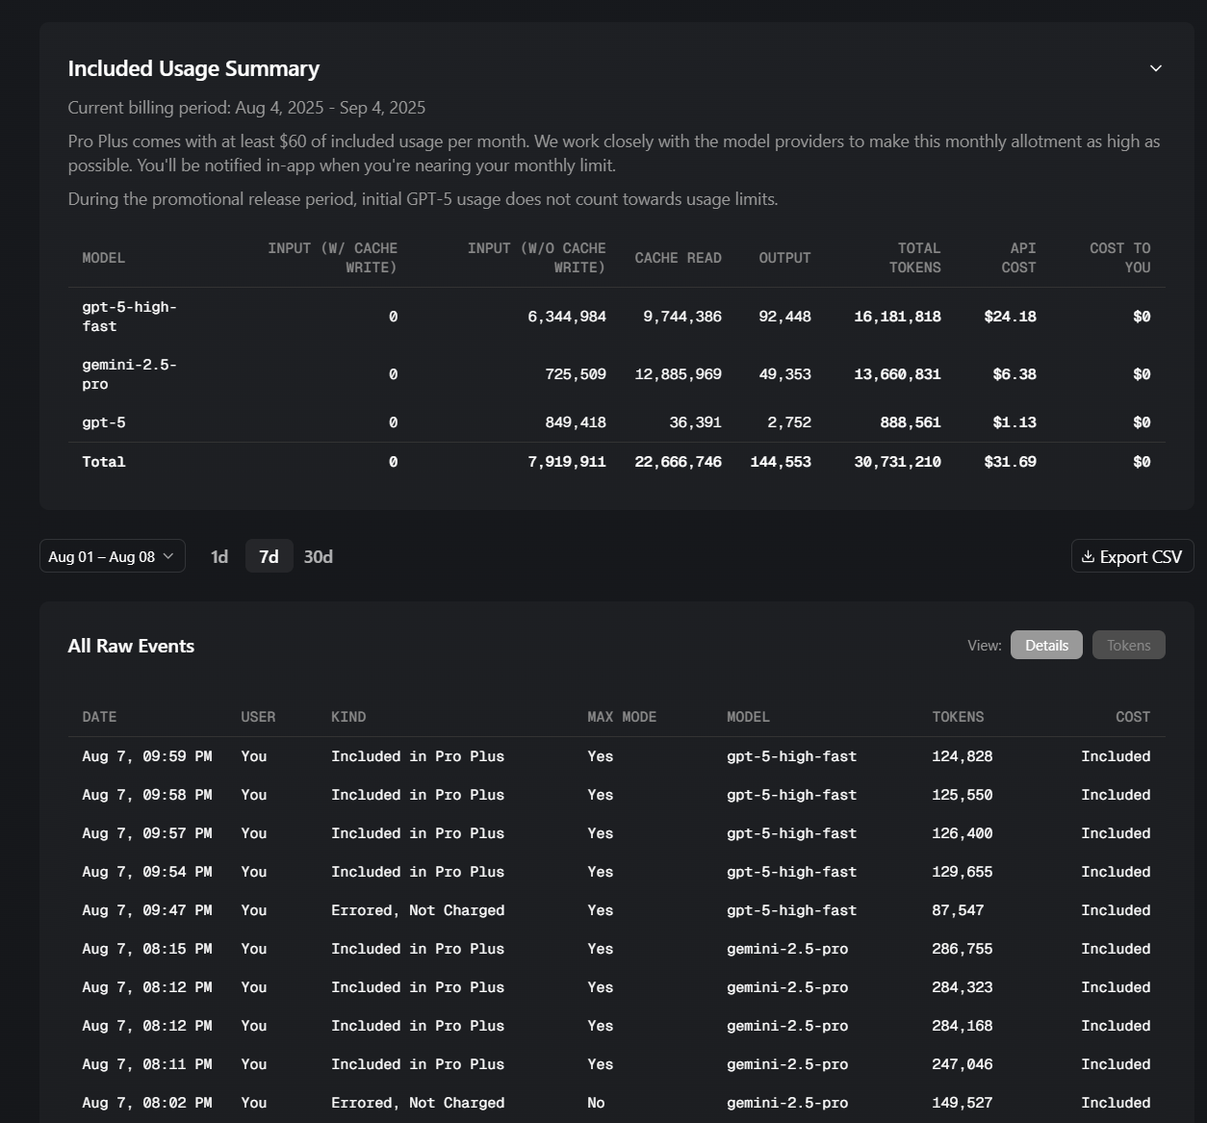1207x1123 pixels.
Task: Select the 1d time range
Action: click(x=219, y=556)
